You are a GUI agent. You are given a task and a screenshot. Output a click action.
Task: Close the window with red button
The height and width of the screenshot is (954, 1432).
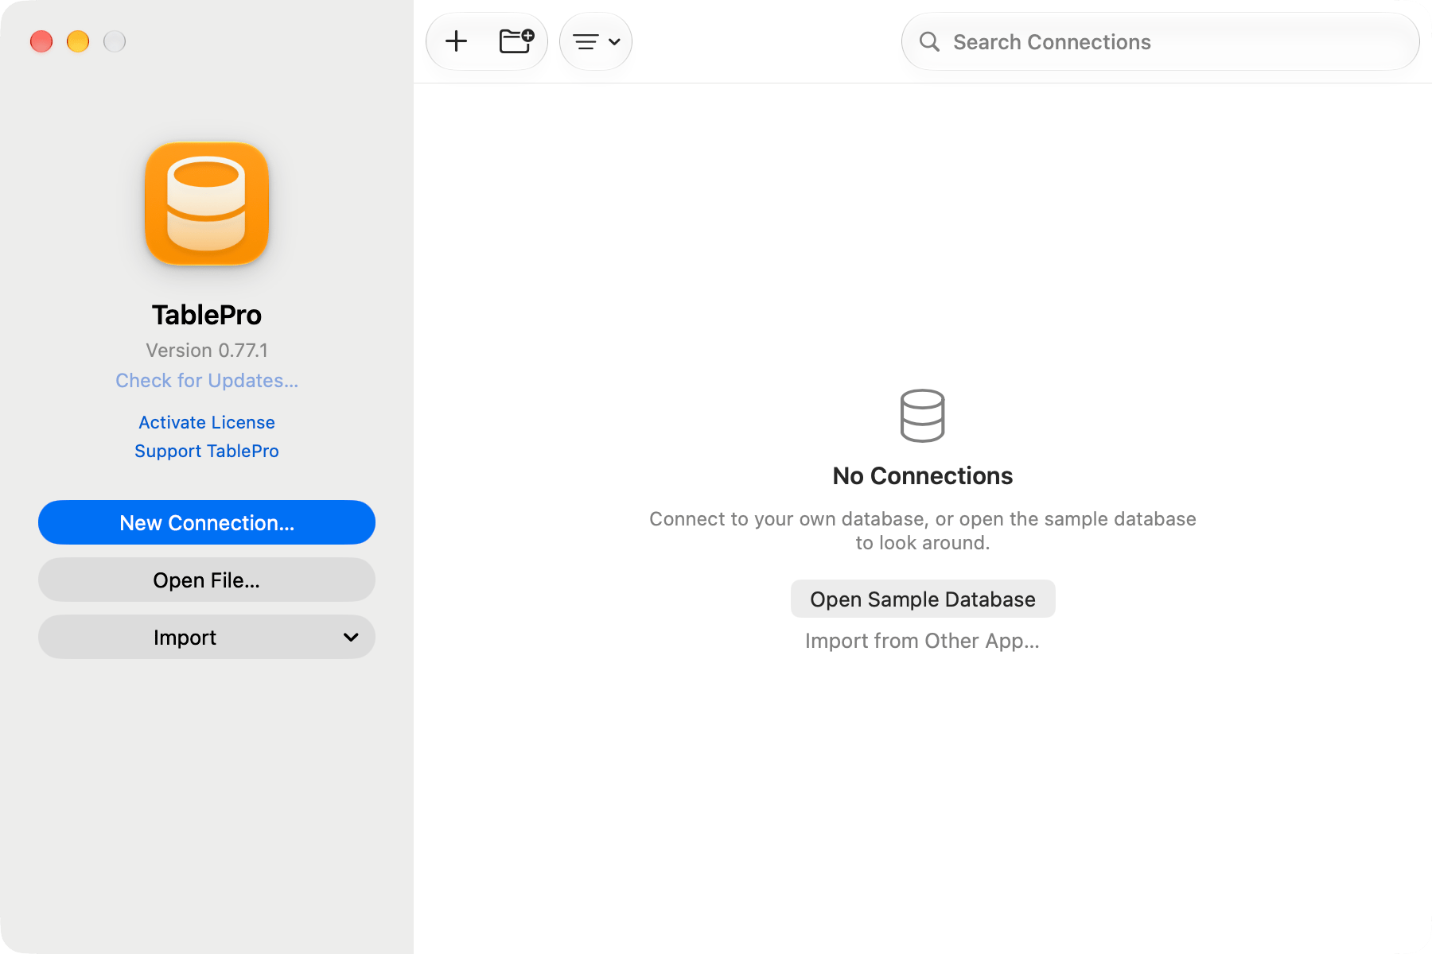click(x=41, y=41)
